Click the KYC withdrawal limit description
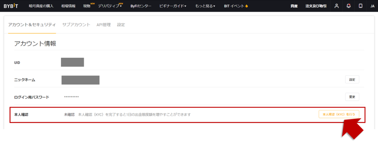 point(134,115)
